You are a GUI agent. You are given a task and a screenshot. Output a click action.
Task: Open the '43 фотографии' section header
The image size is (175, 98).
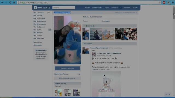109,26
